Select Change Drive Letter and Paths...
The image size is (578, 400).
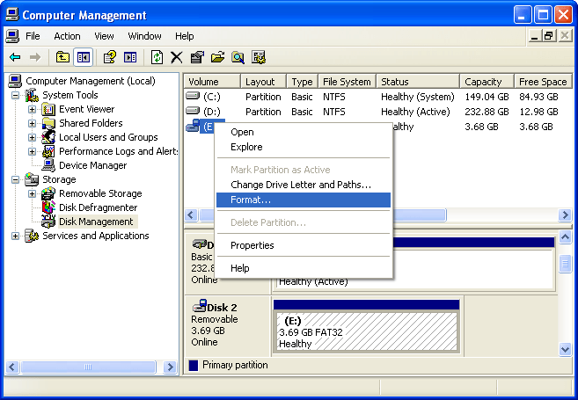[304, 185]
